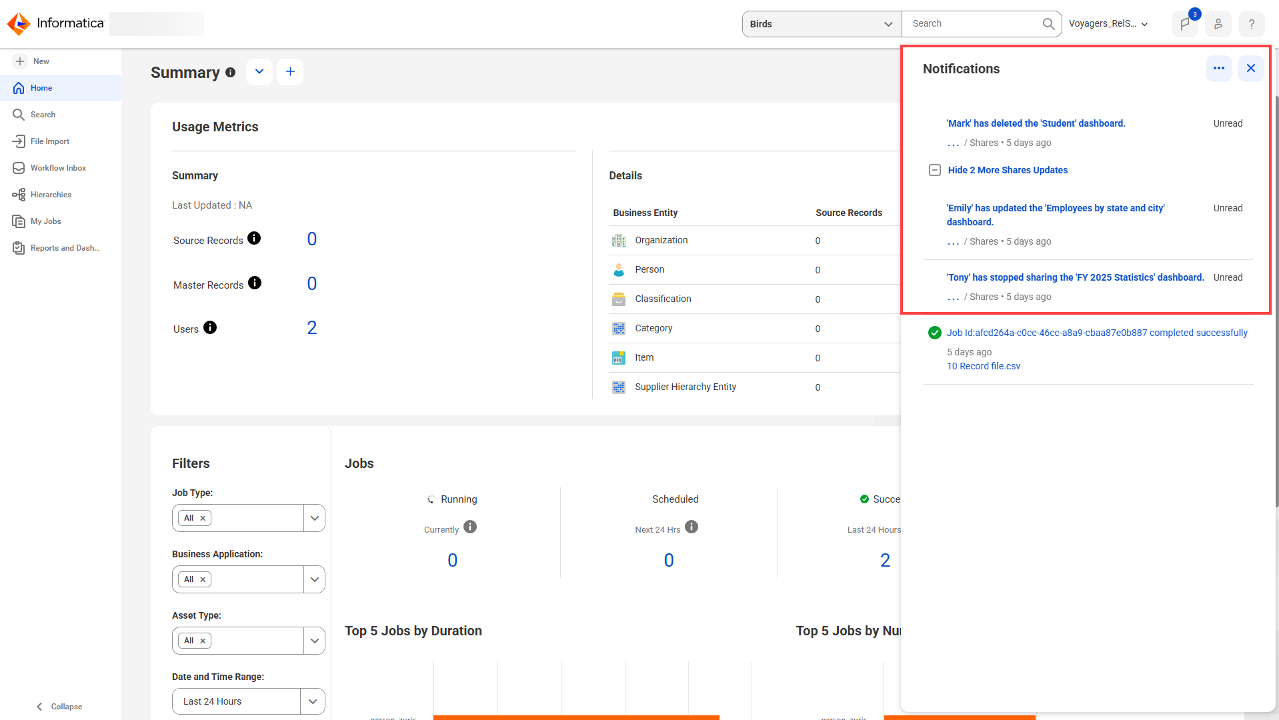Open Search in sidebar
The image size is (1279, 720).
tap(61, 115)
